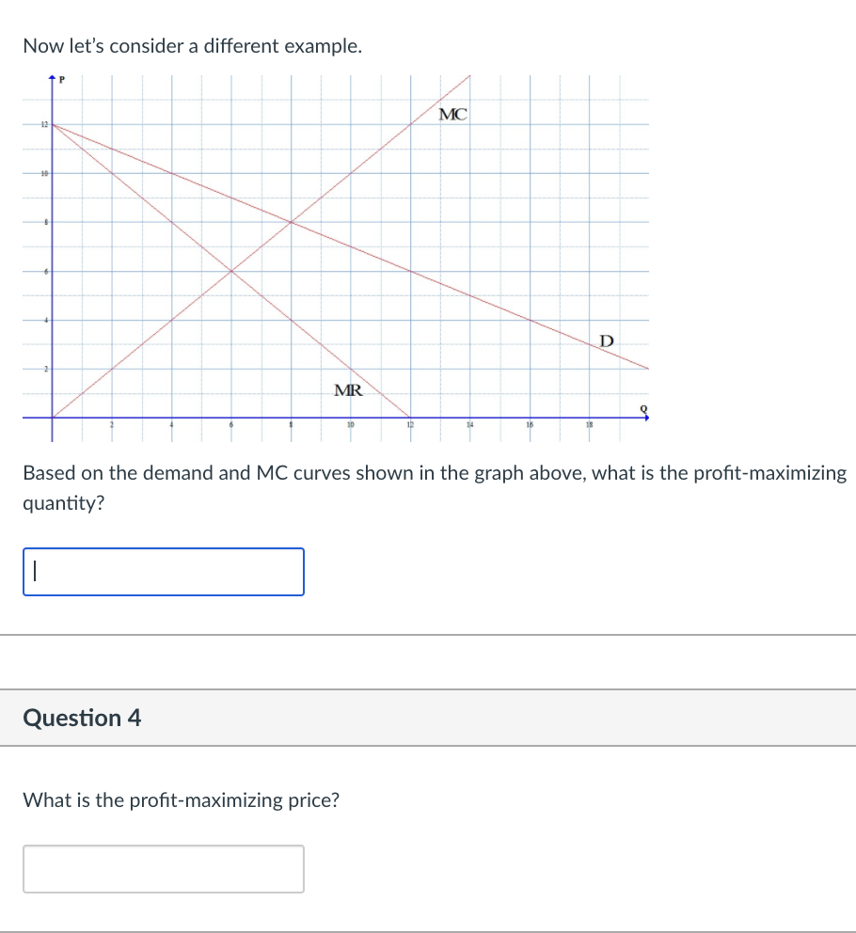Click the Question 4 header bar
856x933 pixels.
pyautogui.click(x=83, y=718)
